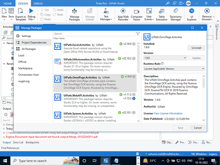This screenshot has width=220, height=165.
Task: Click the filter funnel icon beside the search
Action: pos(138,34)
